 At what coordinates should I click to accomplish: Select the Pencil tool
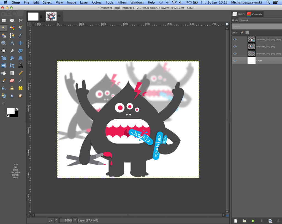coord(20,73)
